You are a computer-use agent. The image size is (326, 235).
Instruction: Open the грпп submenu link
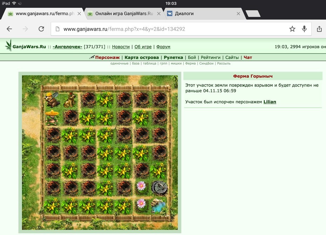[x=163, y=63]
